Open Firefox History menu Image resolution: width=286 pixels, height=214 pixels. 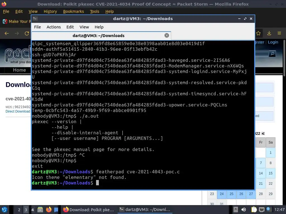50,11
